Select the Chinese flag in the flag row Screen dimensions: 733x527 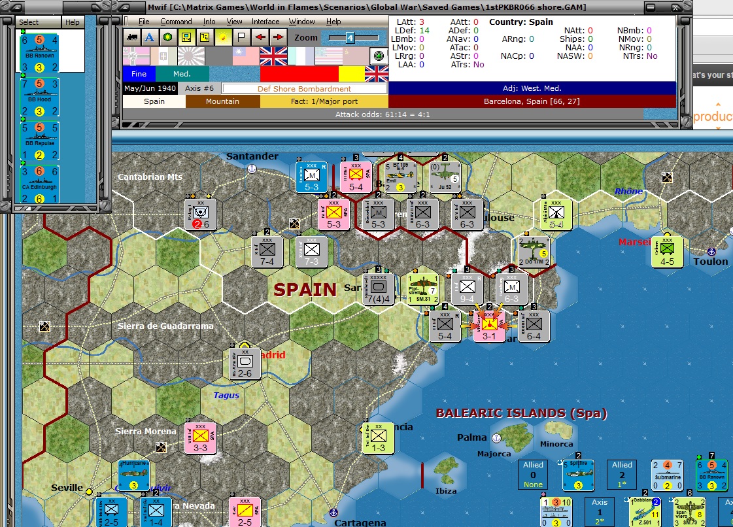pos(247,56)
